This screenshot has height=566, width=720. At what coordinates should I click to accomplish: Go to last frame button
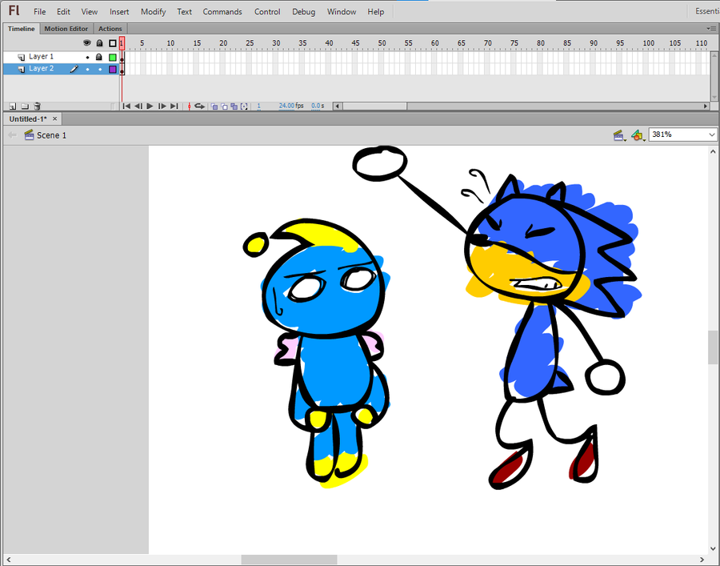pyautogui.click(x=174, y=106)
